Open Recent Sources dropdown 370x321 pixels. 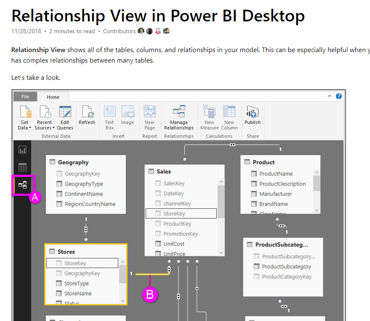44,118
